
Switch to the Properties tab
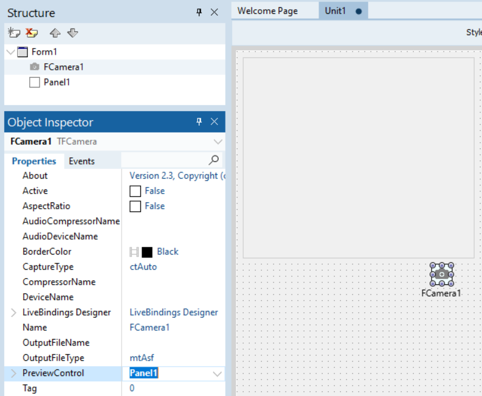[x=34, y=161]
